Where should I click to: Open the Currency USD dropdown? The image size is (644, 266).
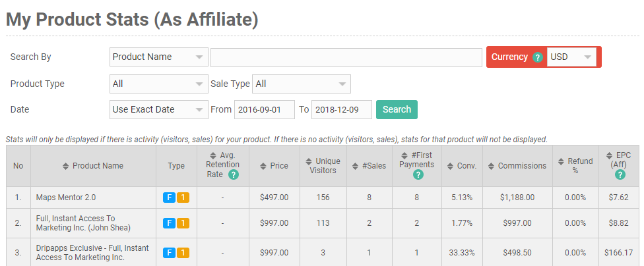point(571,57)
